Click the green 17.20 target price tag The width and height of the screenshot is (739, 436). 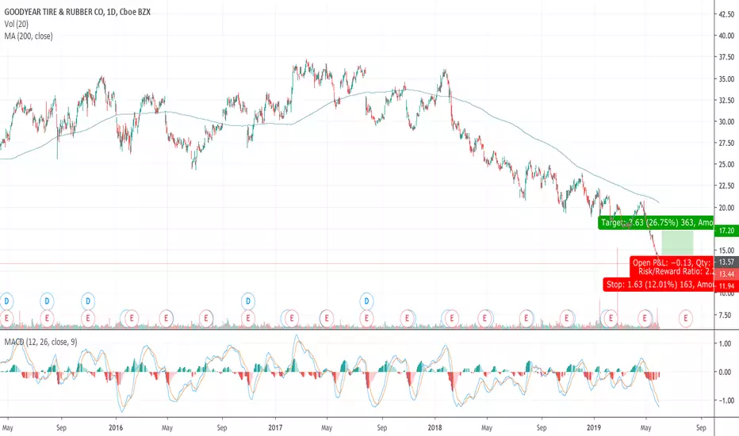[726, 231]
